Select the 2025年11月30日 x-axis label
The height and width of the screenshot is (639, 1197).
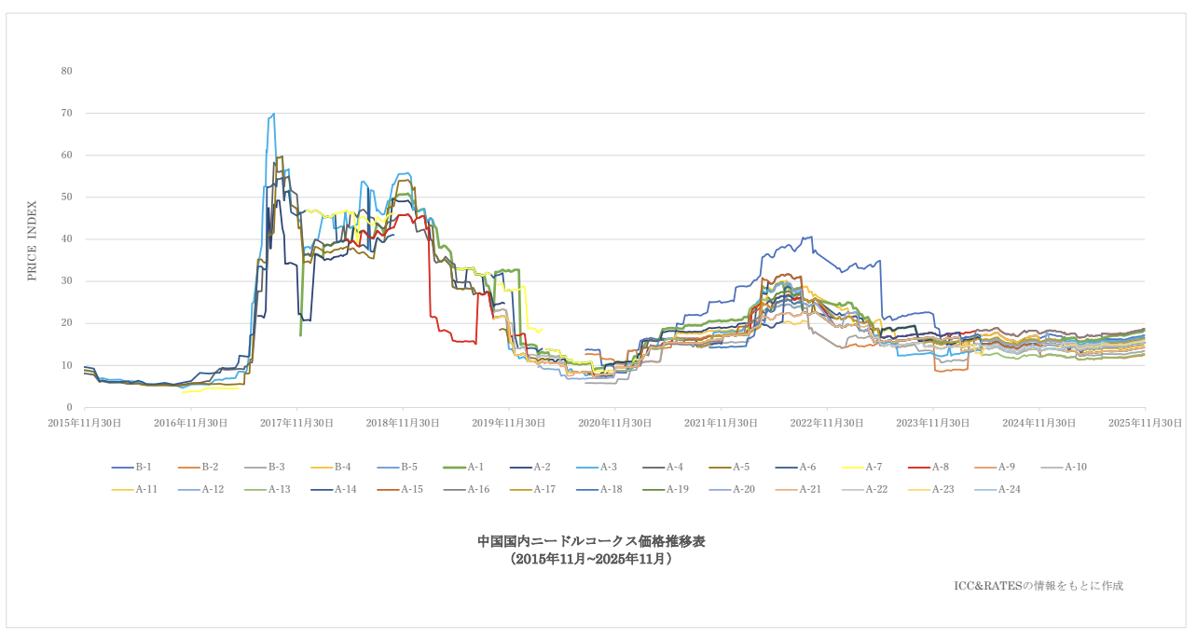pos(1145,423)
